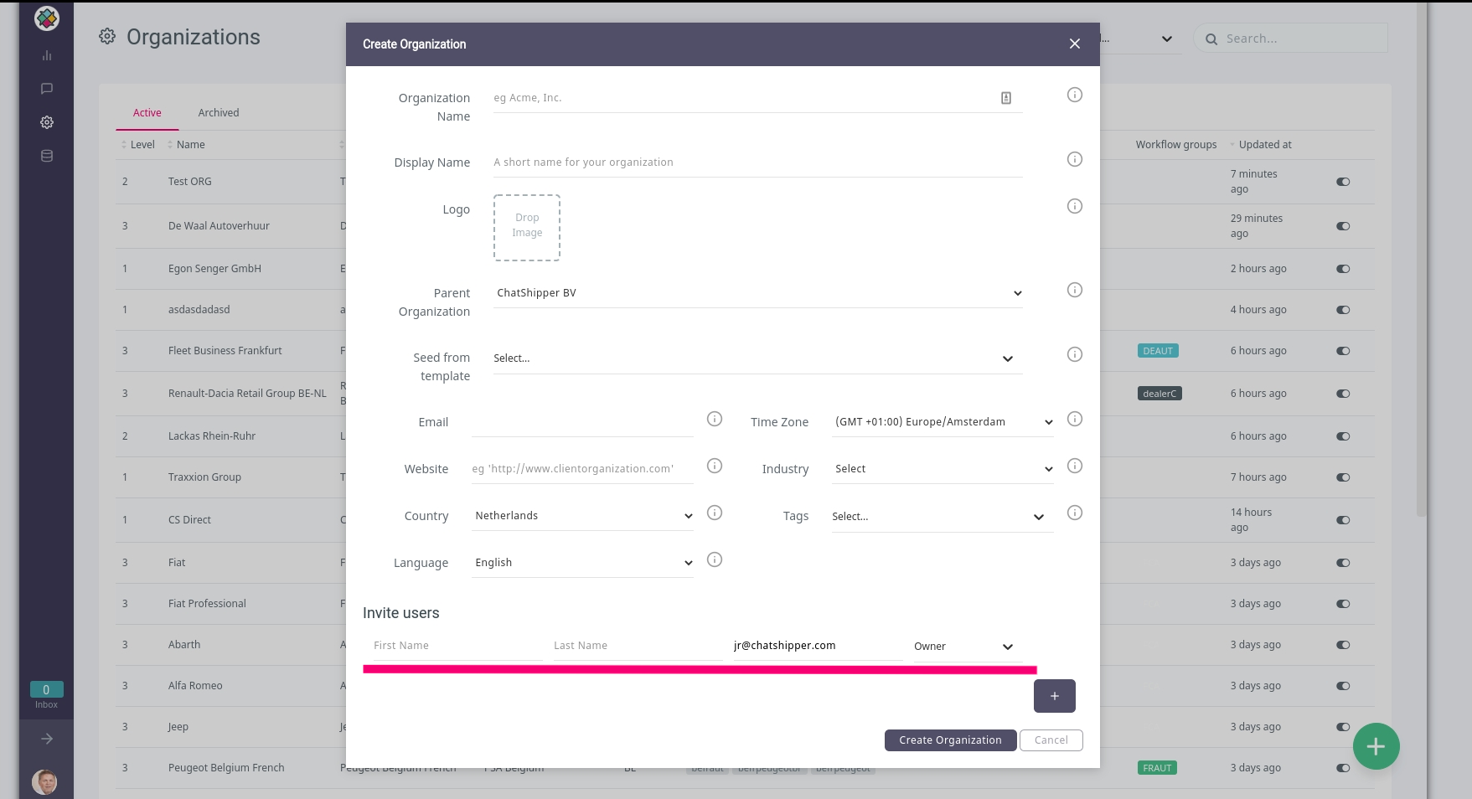Click info icon next to Industry
1472x799 pixels.
pos(1075,466)
